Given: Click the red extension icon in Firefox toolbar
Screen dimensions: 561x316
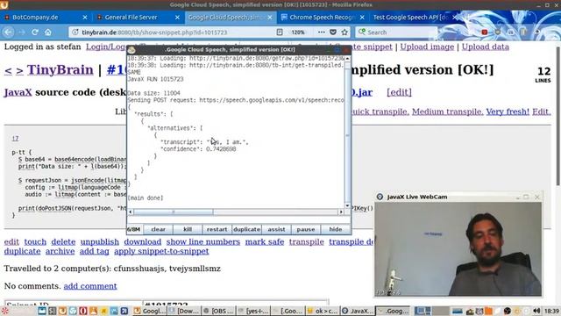Looking at the screenshot, I should click(x=485, y=32).
